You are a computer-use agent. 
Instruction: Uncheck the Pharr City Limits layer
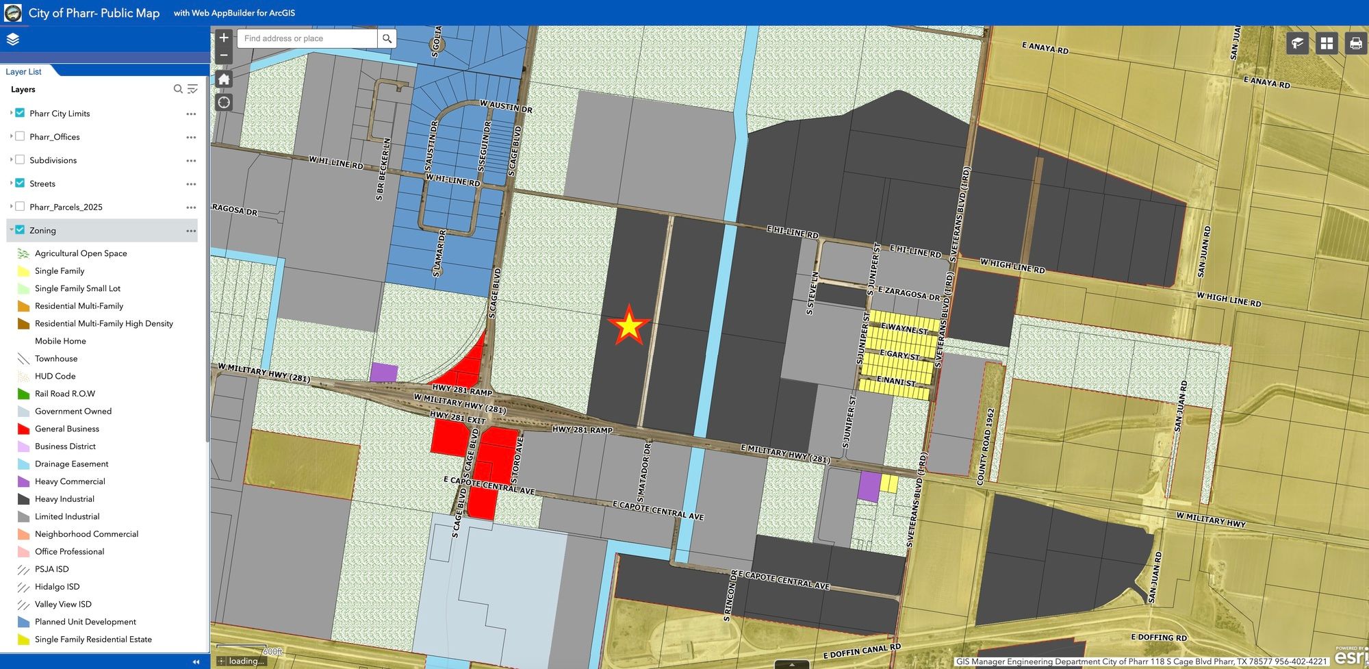pyautogui.click(x=21, y=113)
